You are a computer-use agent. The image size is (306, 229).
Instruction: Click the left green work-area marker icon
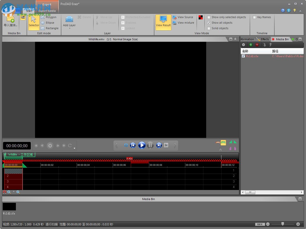click(230, 142)
